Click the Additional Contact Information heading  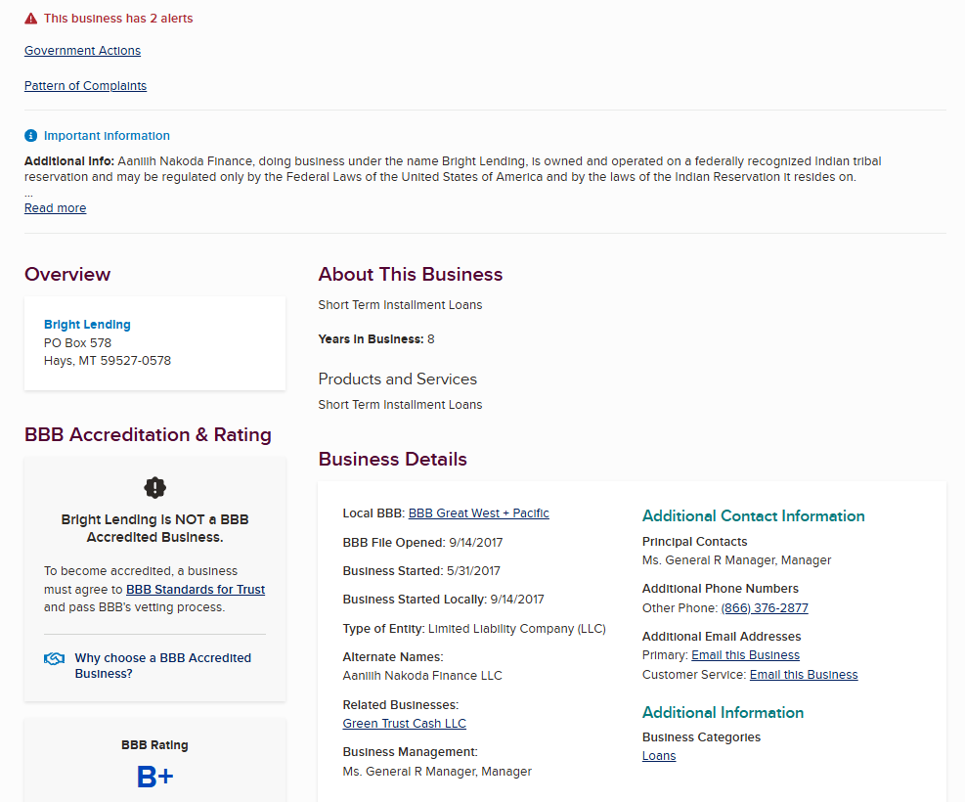click(x=753, y=515)
